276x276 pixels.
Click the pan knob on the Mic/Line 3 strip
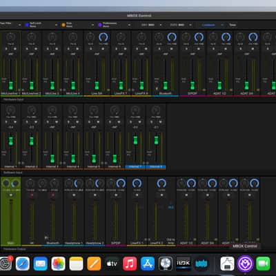52,37
